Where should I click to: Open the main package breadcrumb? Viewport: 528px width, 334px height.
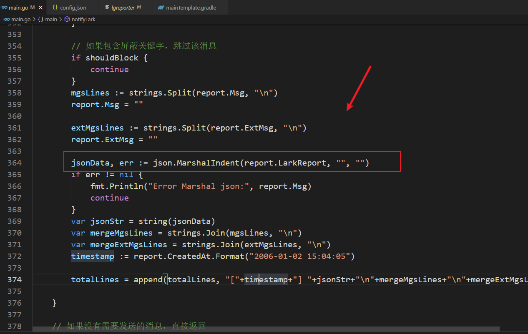(x=48, y=19)
